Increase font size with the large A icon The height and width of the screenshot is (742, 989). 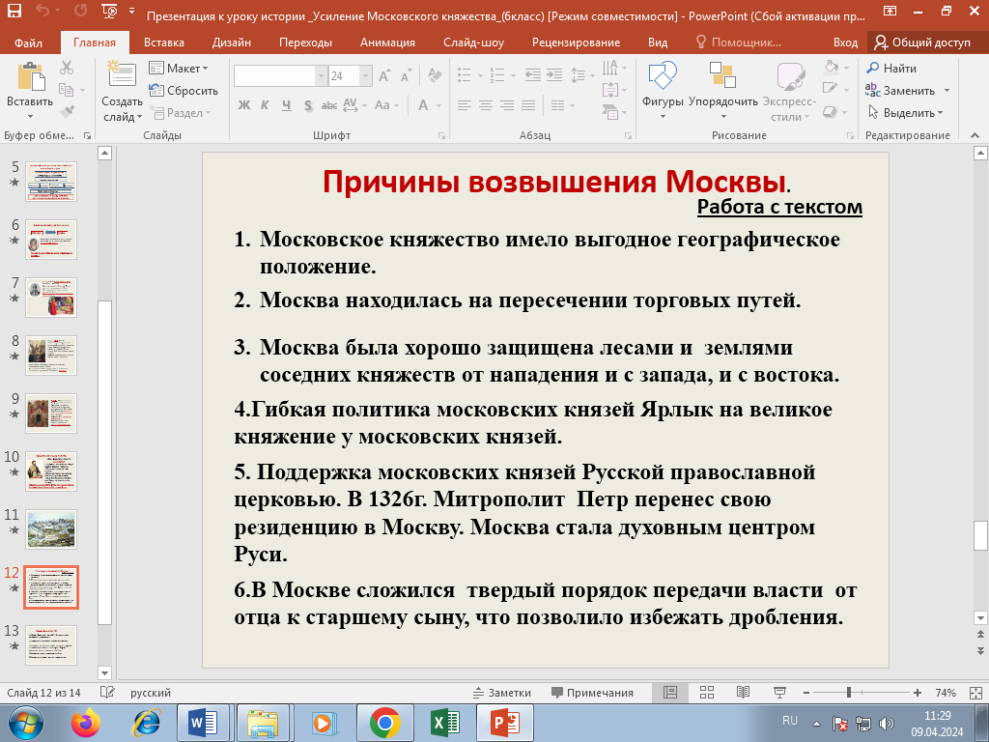pyautogui.click(x=384, y=75)
